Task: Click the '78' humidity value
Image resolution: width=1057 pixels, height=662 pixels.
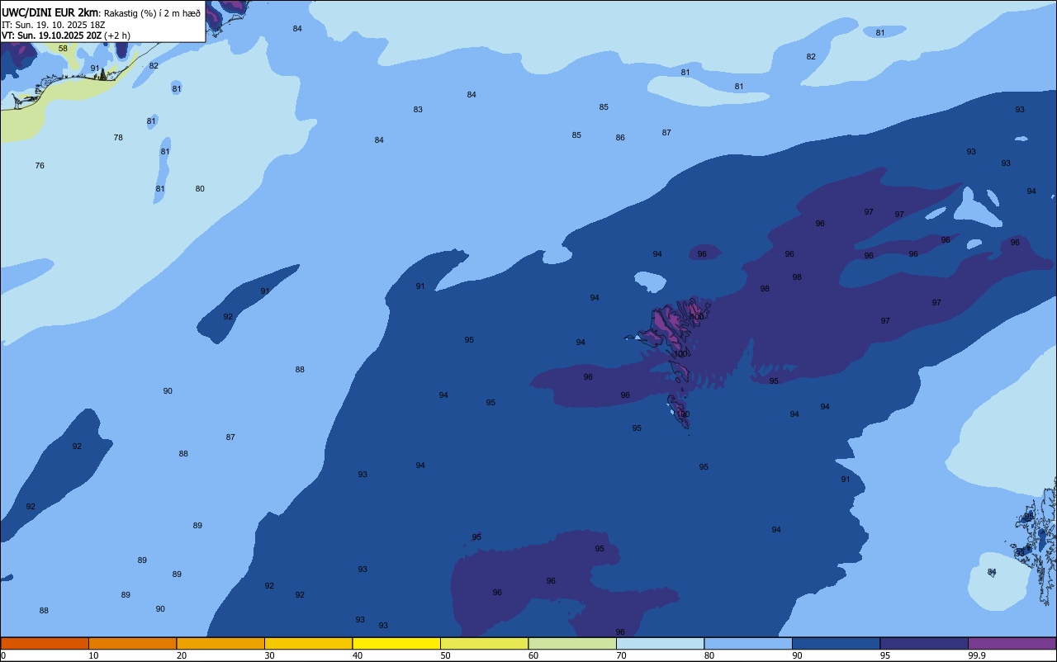Action: tap(118, 138)
